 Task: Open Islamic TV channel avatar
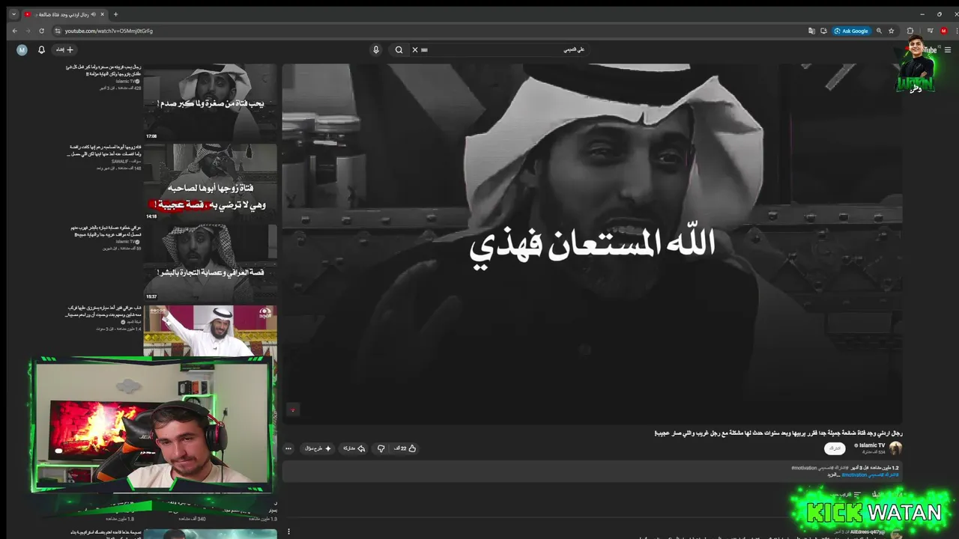click(895, 448)
